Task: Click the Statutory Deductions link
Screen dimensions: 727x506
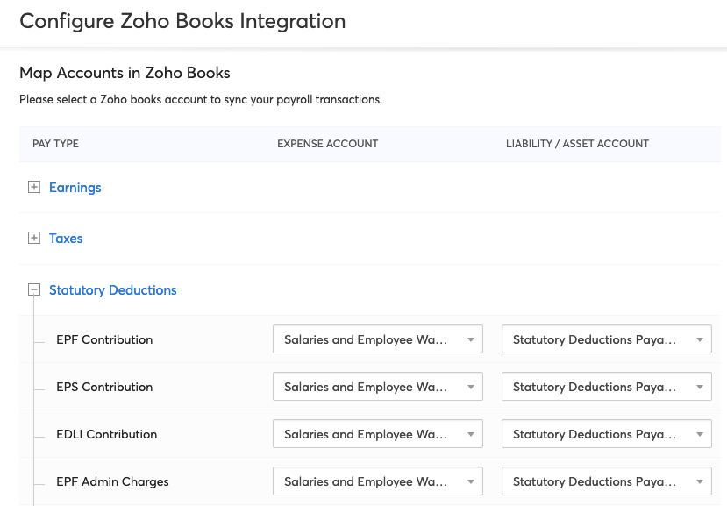Action: click(113, 290)
